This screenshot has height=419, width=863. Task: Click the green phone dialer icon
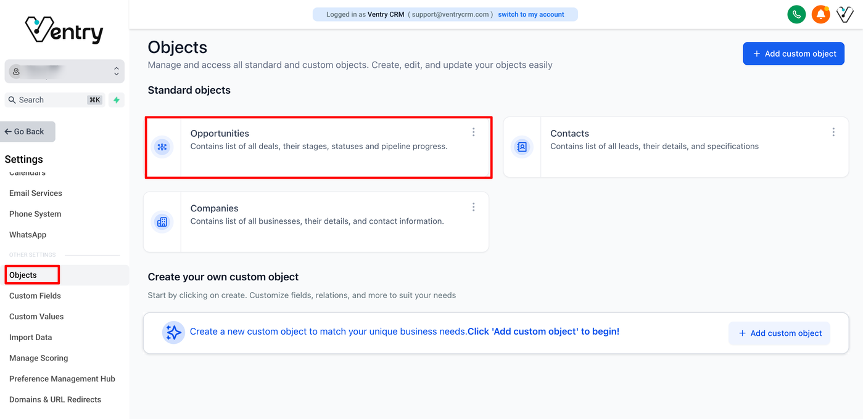pyautogui.click(x=796, y=14)
